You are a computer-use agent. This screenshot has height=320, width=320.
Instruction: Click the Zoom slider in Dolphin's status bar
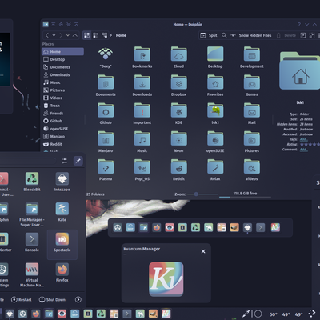pos(202,194)
